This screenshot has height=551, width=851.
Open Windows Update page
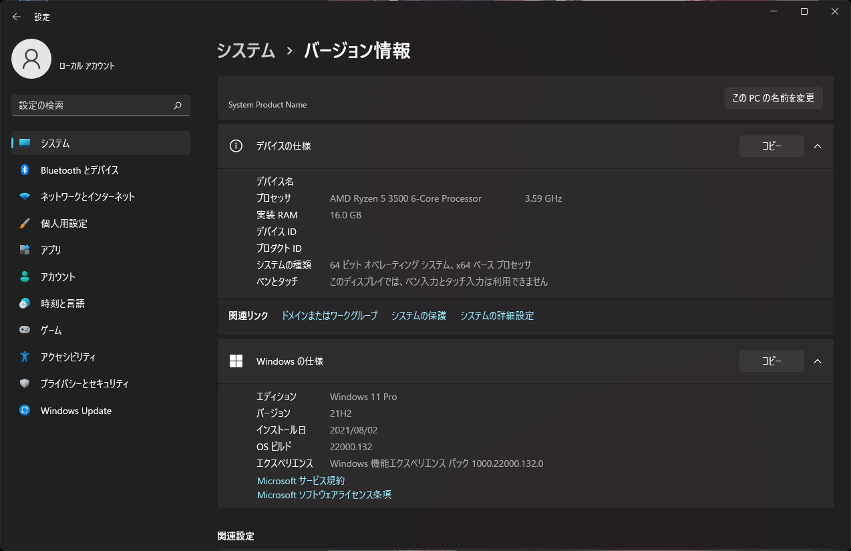(101, 410)
